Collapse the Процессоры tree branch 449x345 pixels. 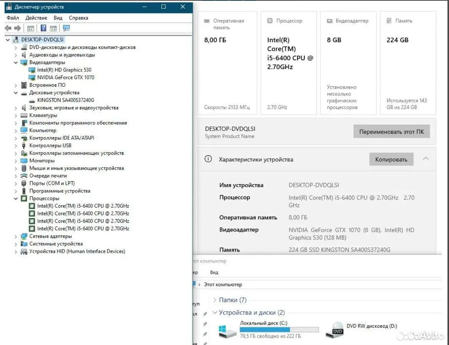pyautogui.click(x=16, y=198)
